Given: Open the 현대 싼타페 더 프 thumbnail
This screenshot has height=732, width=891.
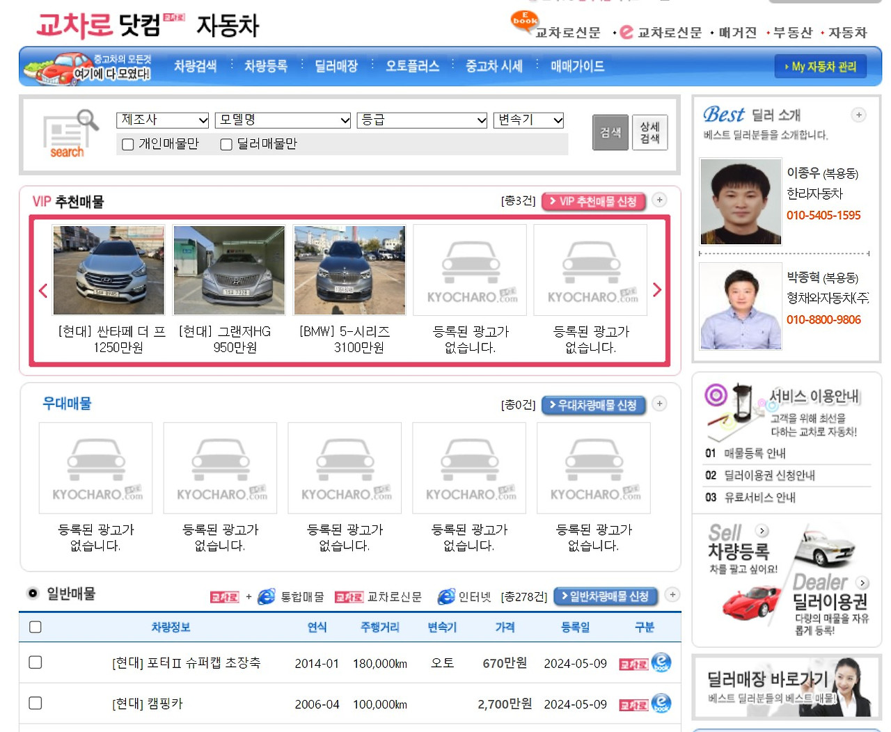Looking at the screenshot, I should pyautogui.click(x=109, y=270).
